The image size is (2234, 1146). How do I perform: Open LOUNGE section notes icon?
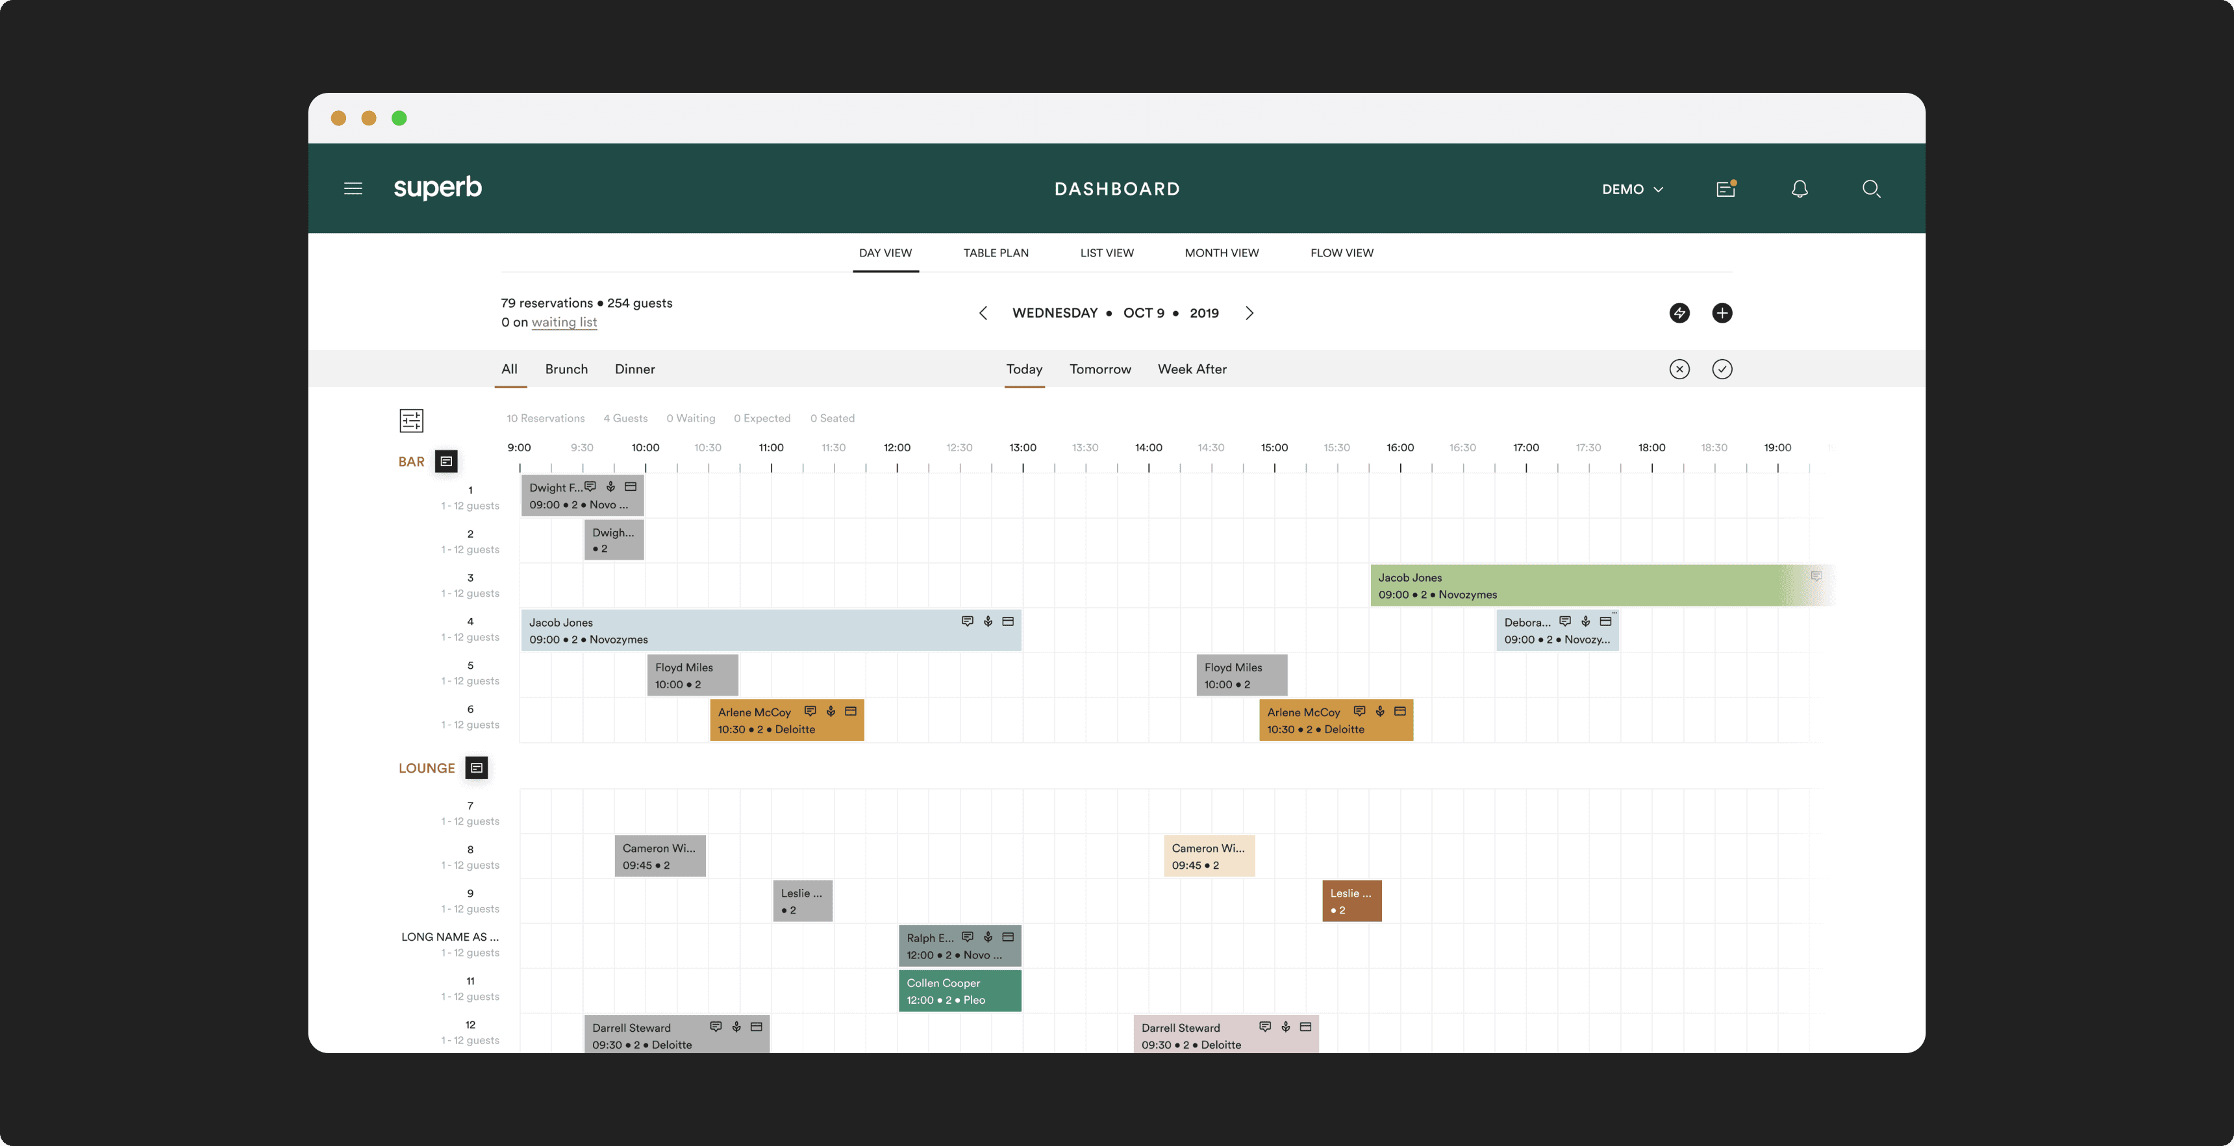tap(476, 768)
